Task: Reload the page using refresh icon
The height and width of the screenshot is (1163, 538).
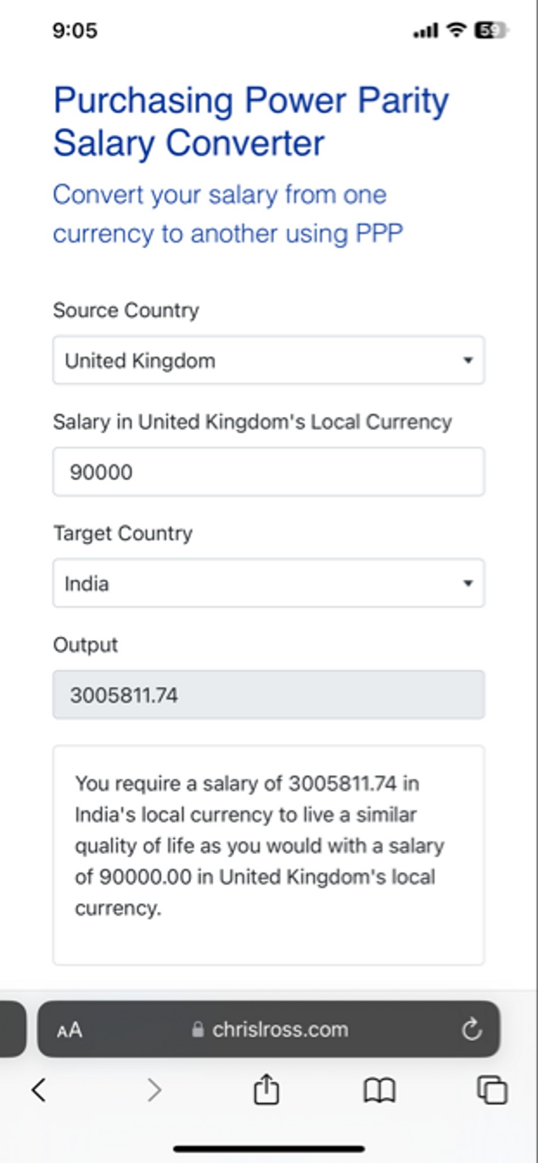Action: 472,1029
